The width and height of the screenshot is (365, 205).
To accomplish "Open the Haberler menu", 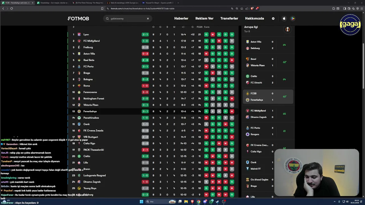I will pyautogui.click(x=181, y=19).
